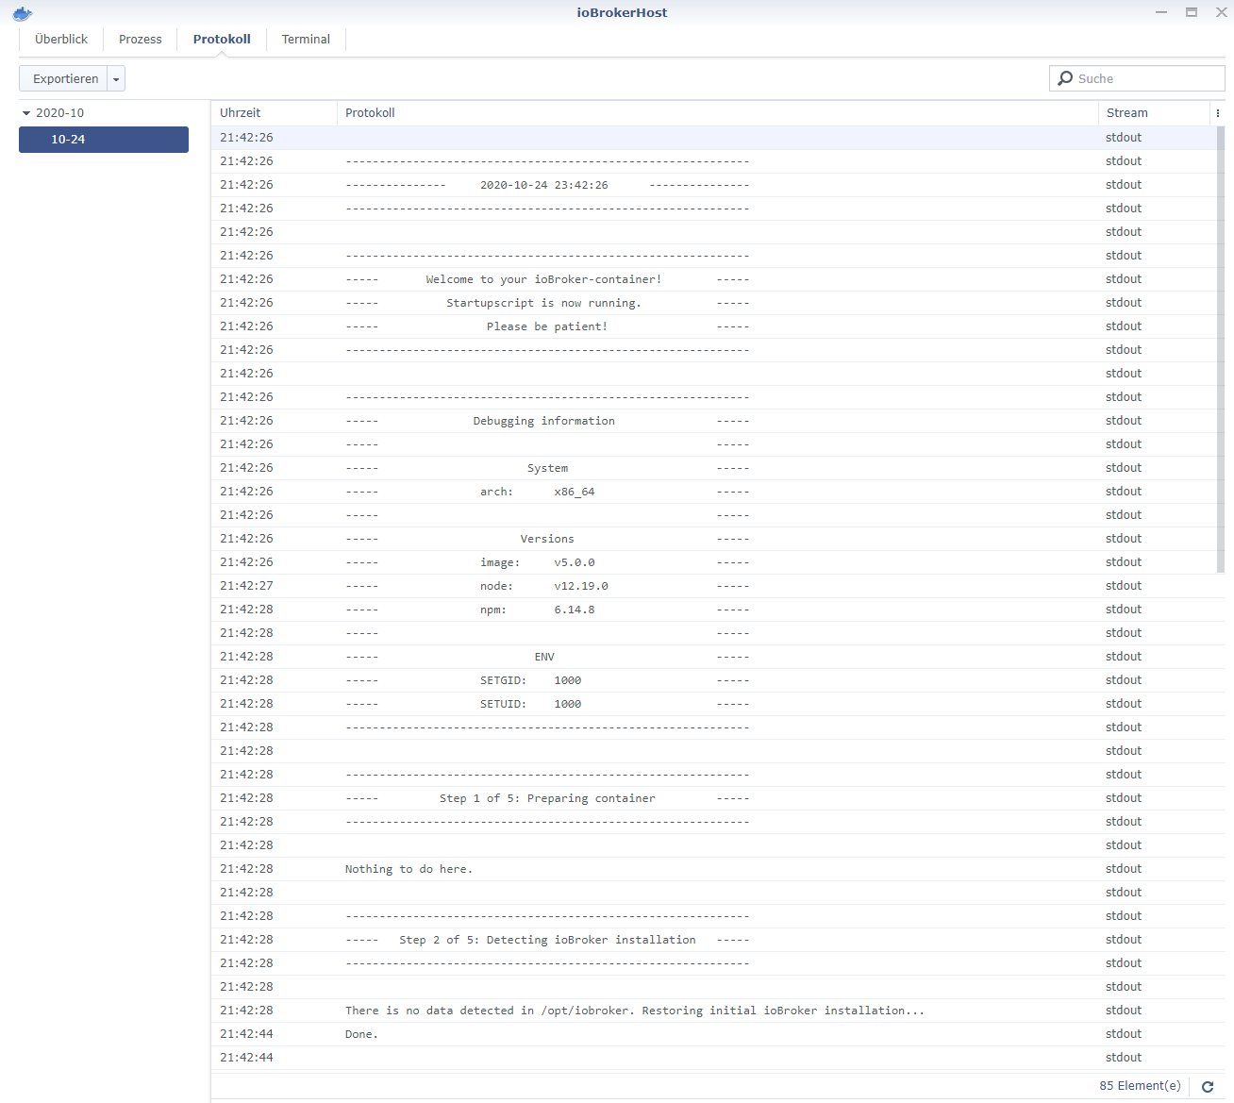1234x1103 pixels.
Task: Click "Step 2 of 5: Detecting ioBroker installation"
Action: 718,940
